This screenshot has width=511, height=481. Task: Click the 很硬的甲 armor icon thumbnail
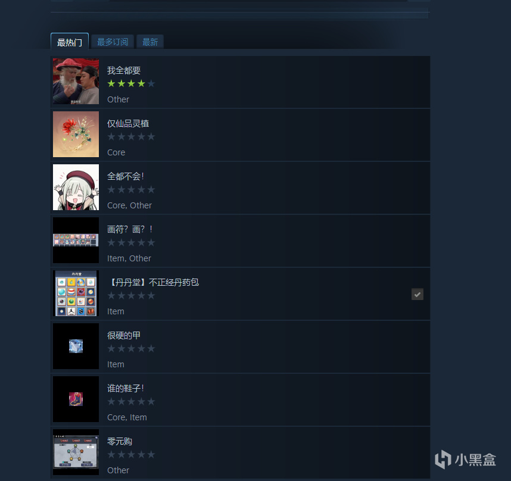click(76, 346)
